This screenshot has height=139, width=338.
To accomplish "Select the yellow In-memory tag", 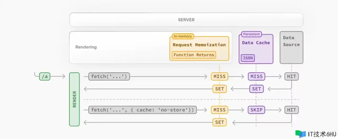I will pos(183,36).
